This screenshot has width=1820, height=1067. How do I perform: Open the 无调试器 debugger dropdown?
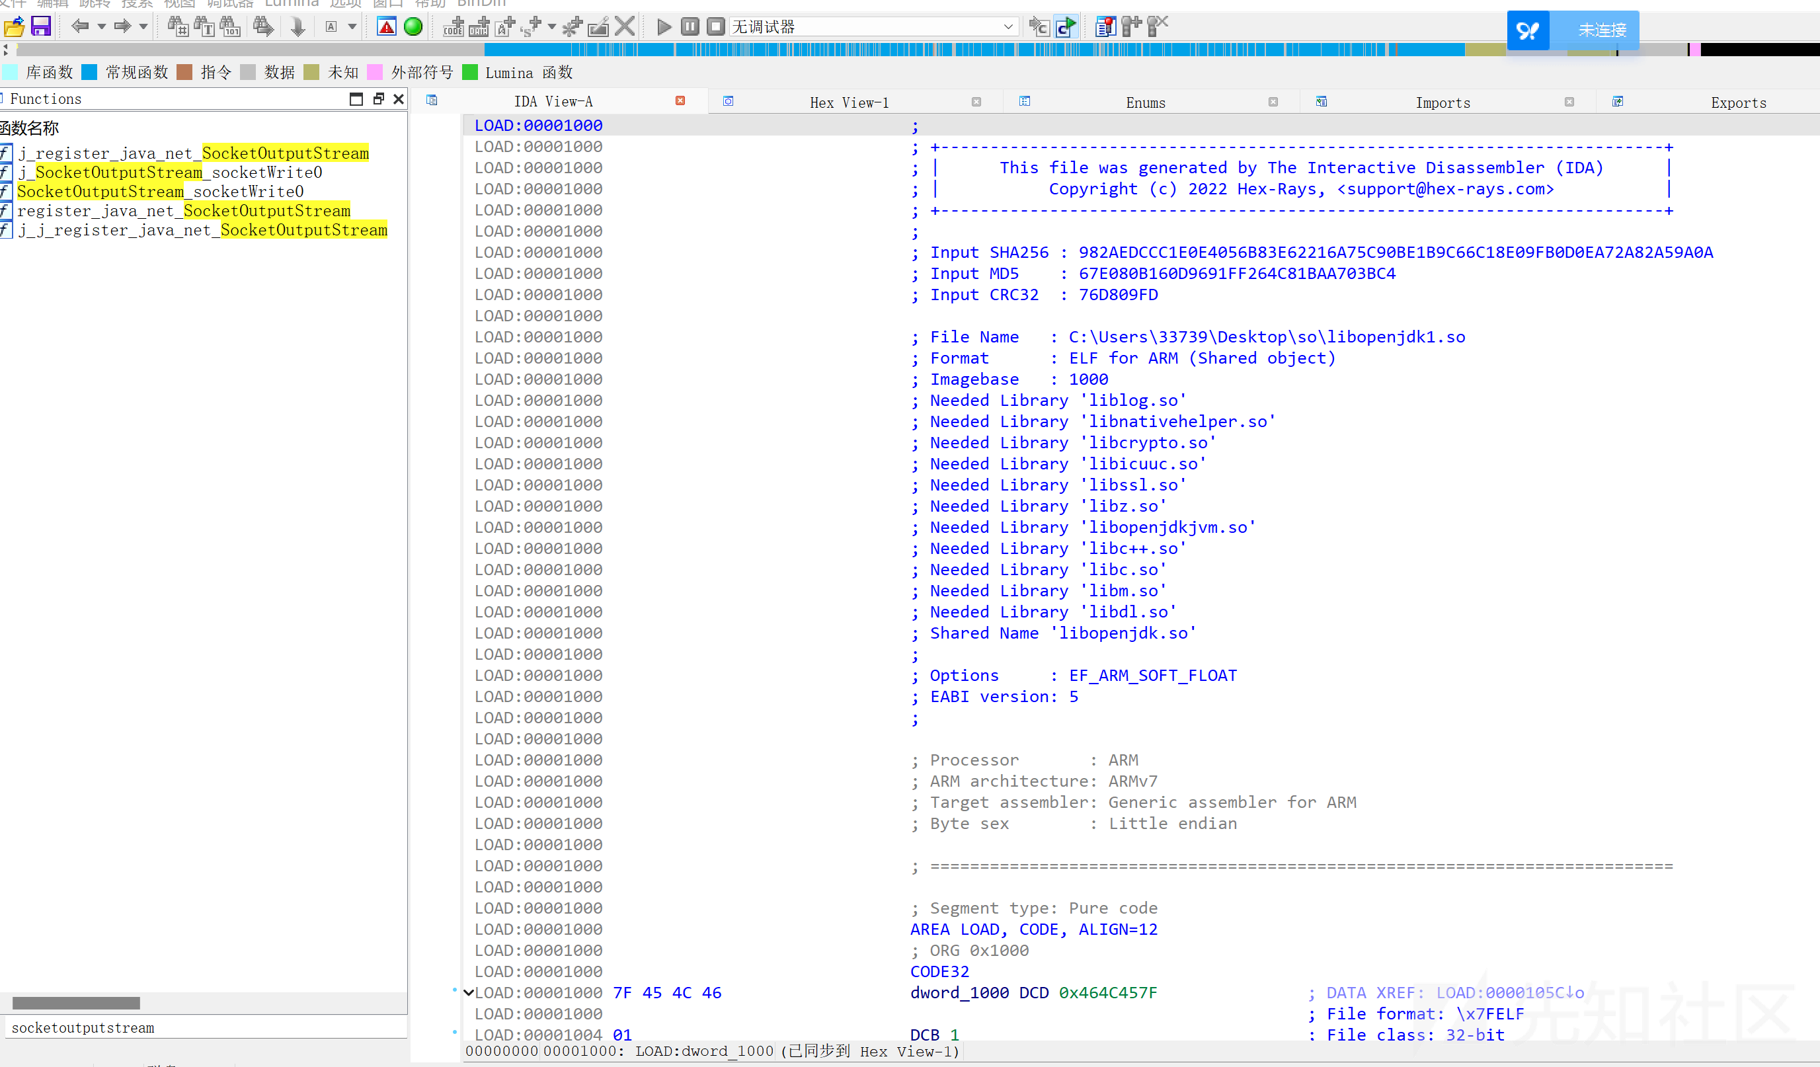(x=874, y=26)
